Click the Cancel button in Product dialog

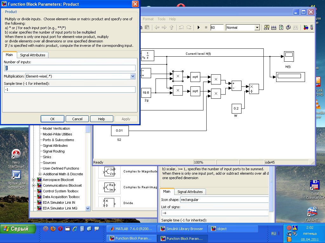point(77,119)
